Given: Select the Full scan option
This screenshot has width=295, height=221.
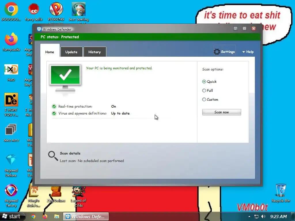Looking at the screenshot, I should click(204, 91).
